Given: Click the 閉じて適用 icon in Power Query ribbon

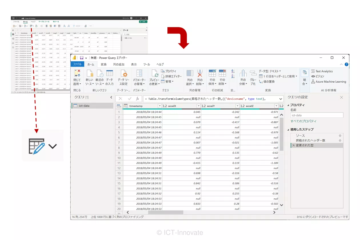Looking at the screenshot, I should (x=77, y=73).
